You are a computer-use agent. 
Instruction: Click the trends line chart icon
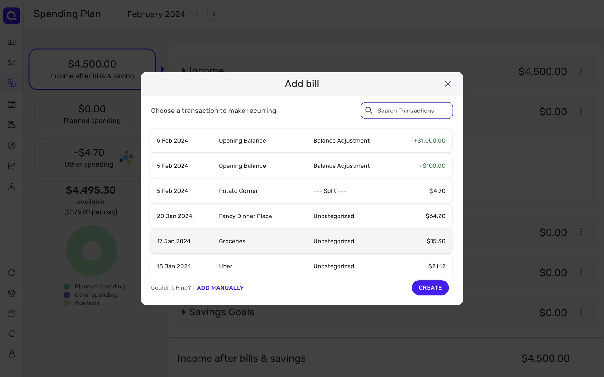pyautogui.click(x=12, y=166)
